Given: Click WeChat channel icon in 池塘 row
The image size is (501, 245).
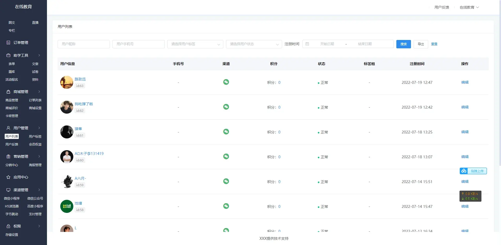Looking at the screenshot, I should coord(226,206).
